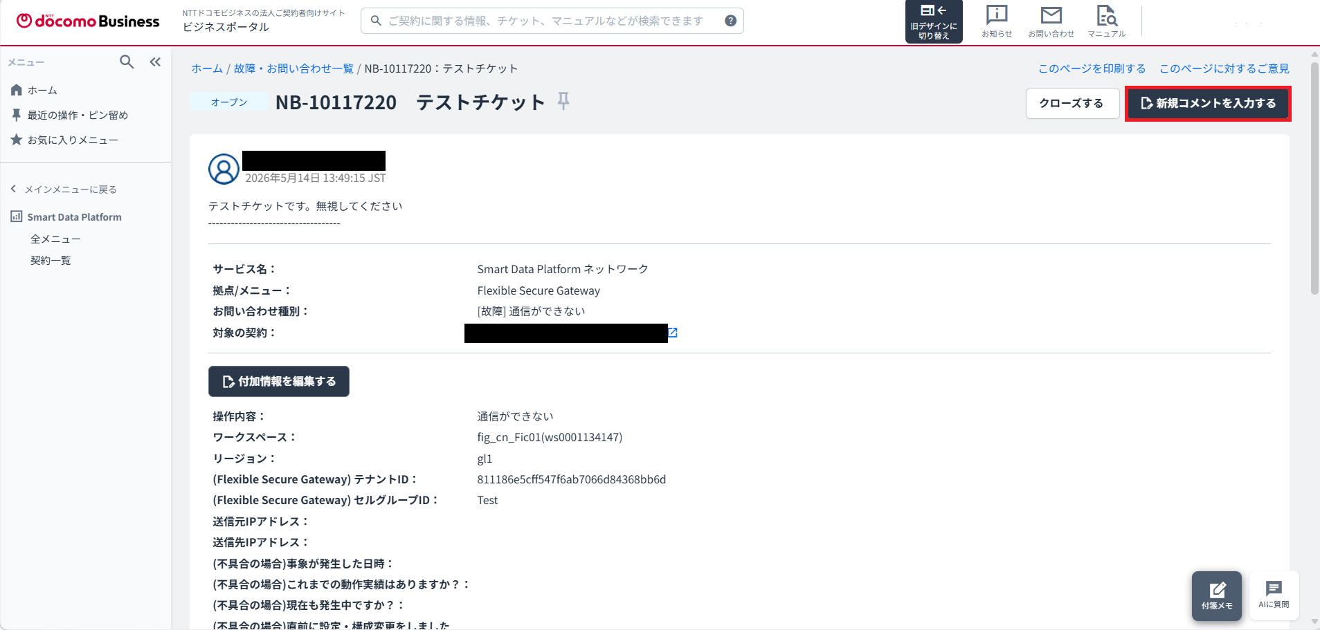Click the vertical page scrollbar thumb
Image resolution: width=1320 pixels, height=630 pixels.
1314,178
